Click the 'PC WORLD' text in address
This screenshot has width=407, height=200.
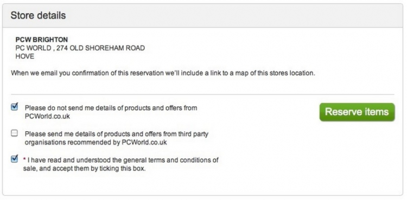(x=33, y=48)
